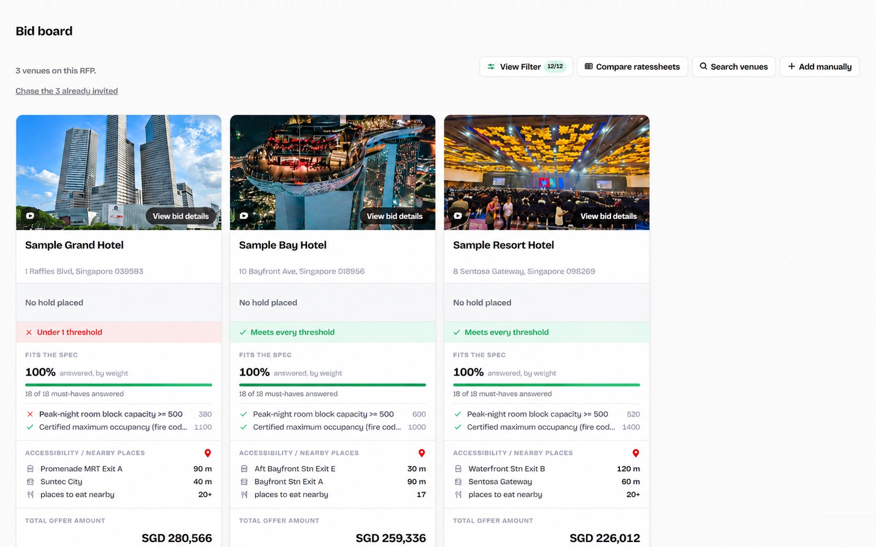Click the video icon on Sample Resort Hotel photo
876x547 pixels.
tap(458, 216)
